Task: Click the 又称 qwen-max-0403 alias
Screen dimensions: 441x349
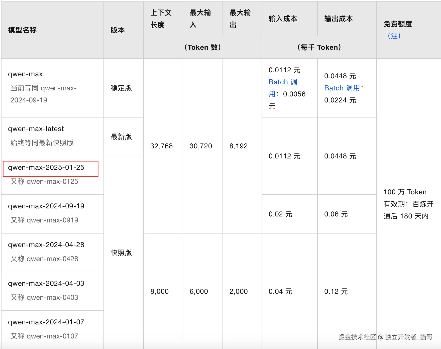Action: click(x=44, y=298)
